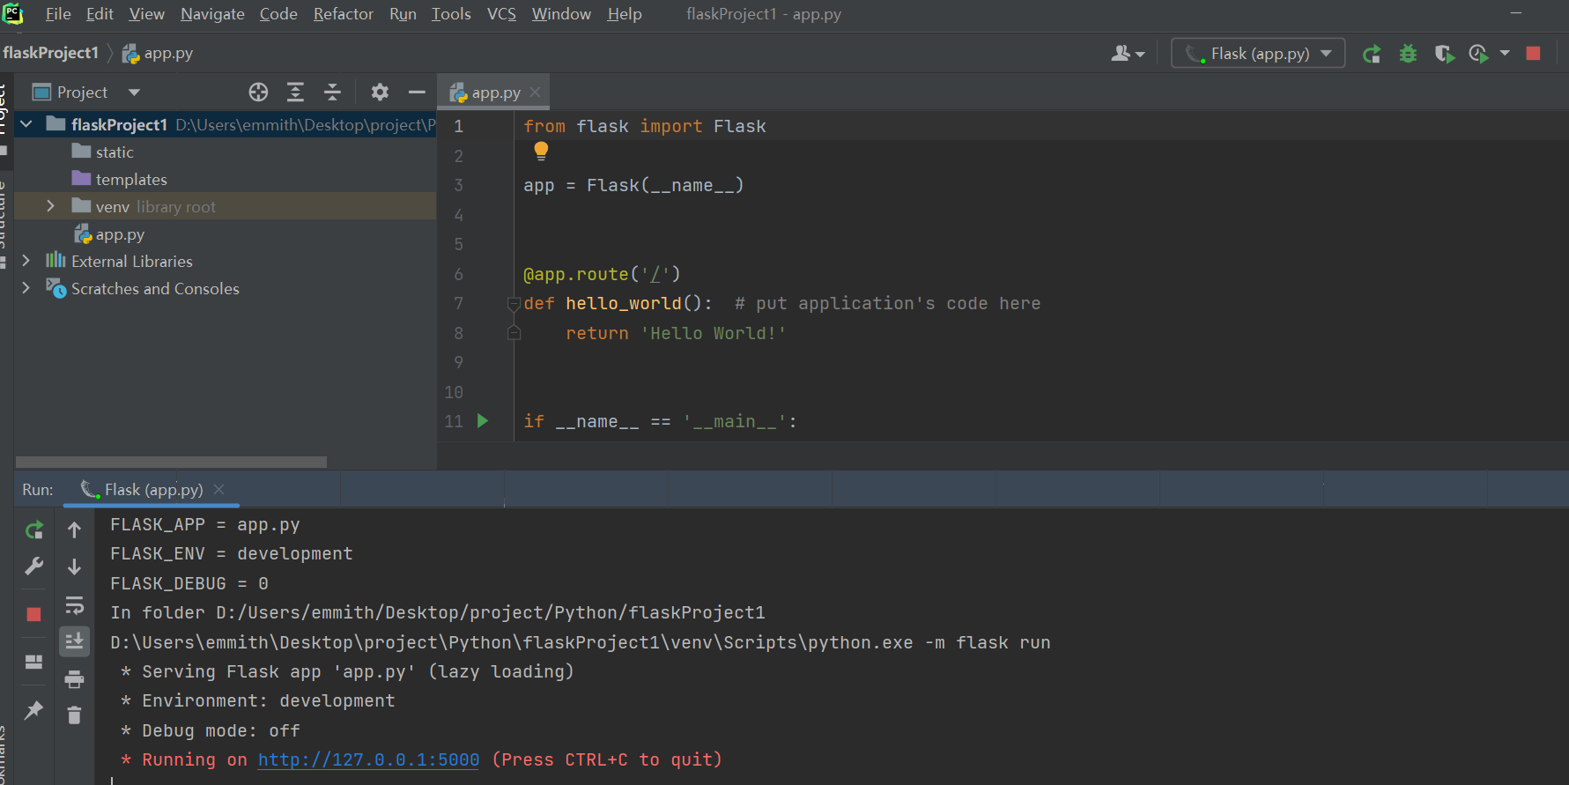Click the locate-in-project crosshair icon
The image size is (1569, 785).
point(258,93)
